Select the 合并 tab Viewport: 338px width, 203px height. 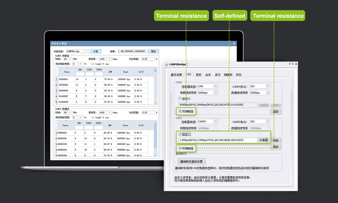pyautogui.click(x=208, y=75)
